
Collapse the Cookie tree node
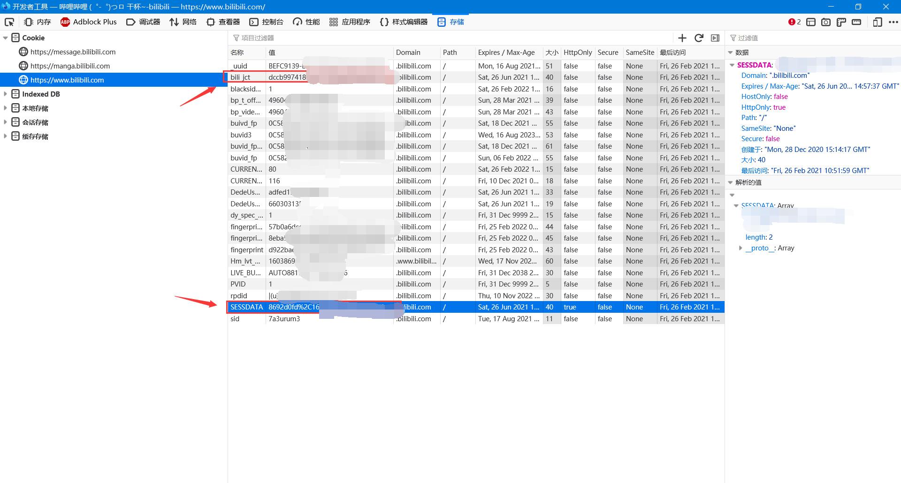[6, 38]
